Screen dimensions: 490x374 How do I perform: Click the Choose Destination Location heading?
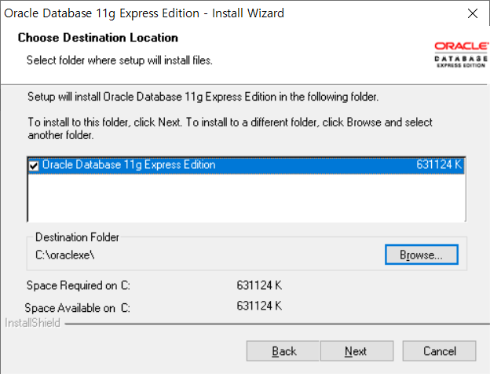pyautogui.click(x=98, y=38)
